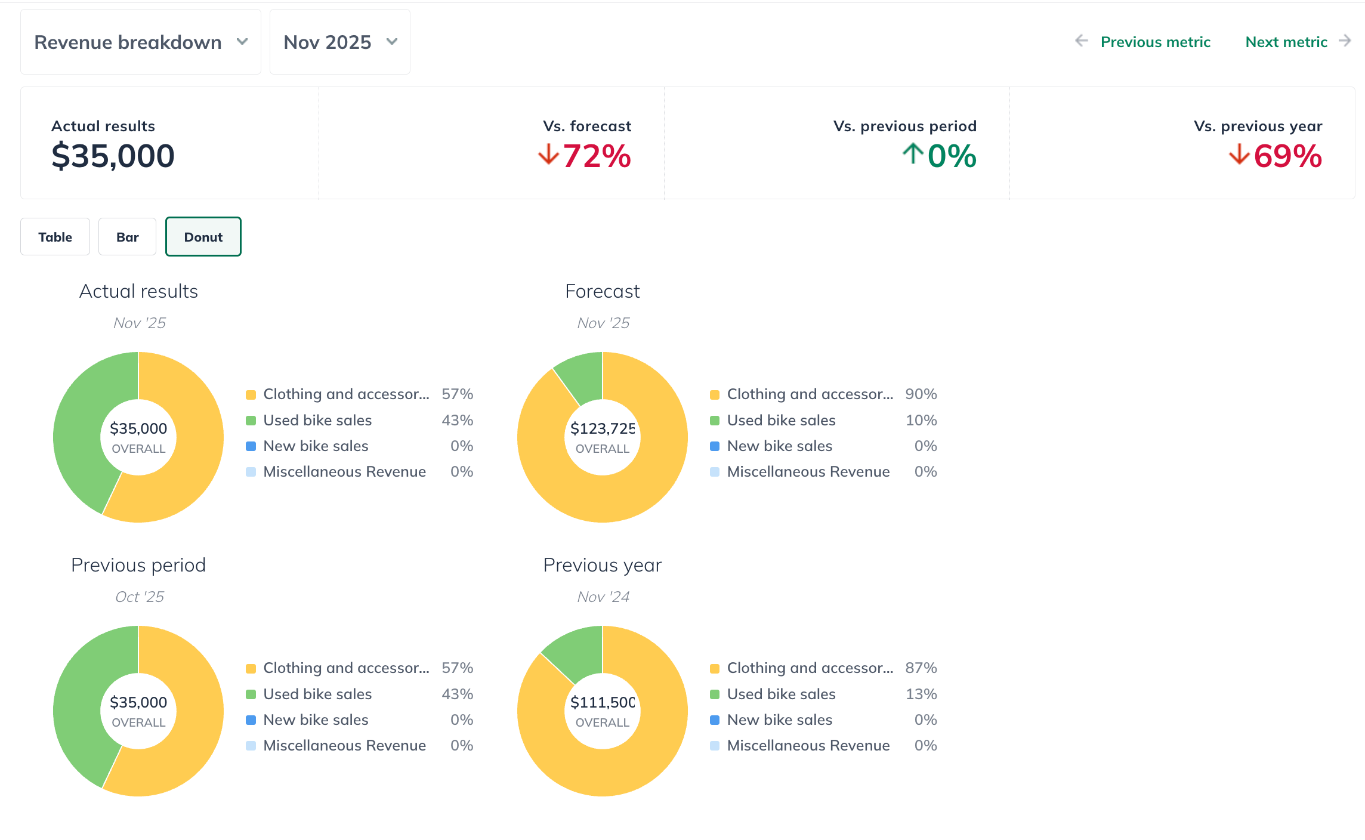
Task: Toggle Used bike sales in the Forecast legend
Action: (781, 420)
